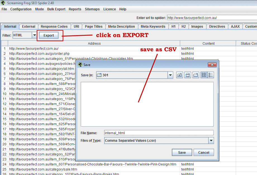
Task: Open the Sitemaps menu
Action: coord(92,9)
